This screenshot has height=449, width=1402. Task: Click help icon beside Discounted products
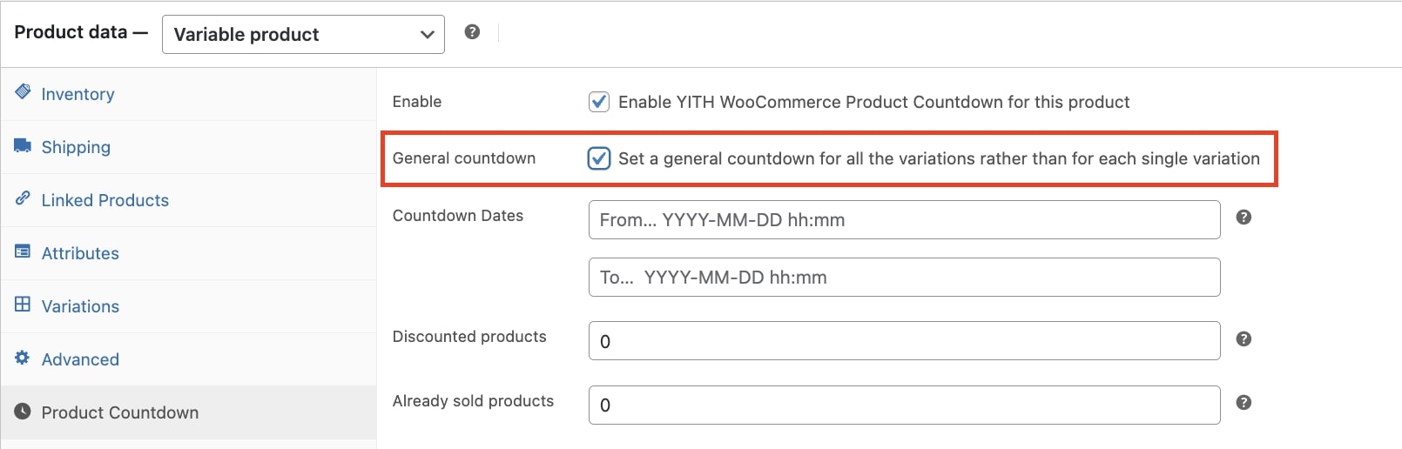[x=1244, y=339]
